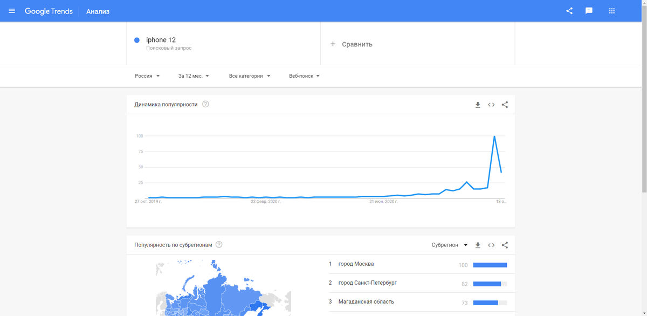Open the hamburger navigation menu
Screen dimensions: 647x316
tap(11, 11)
